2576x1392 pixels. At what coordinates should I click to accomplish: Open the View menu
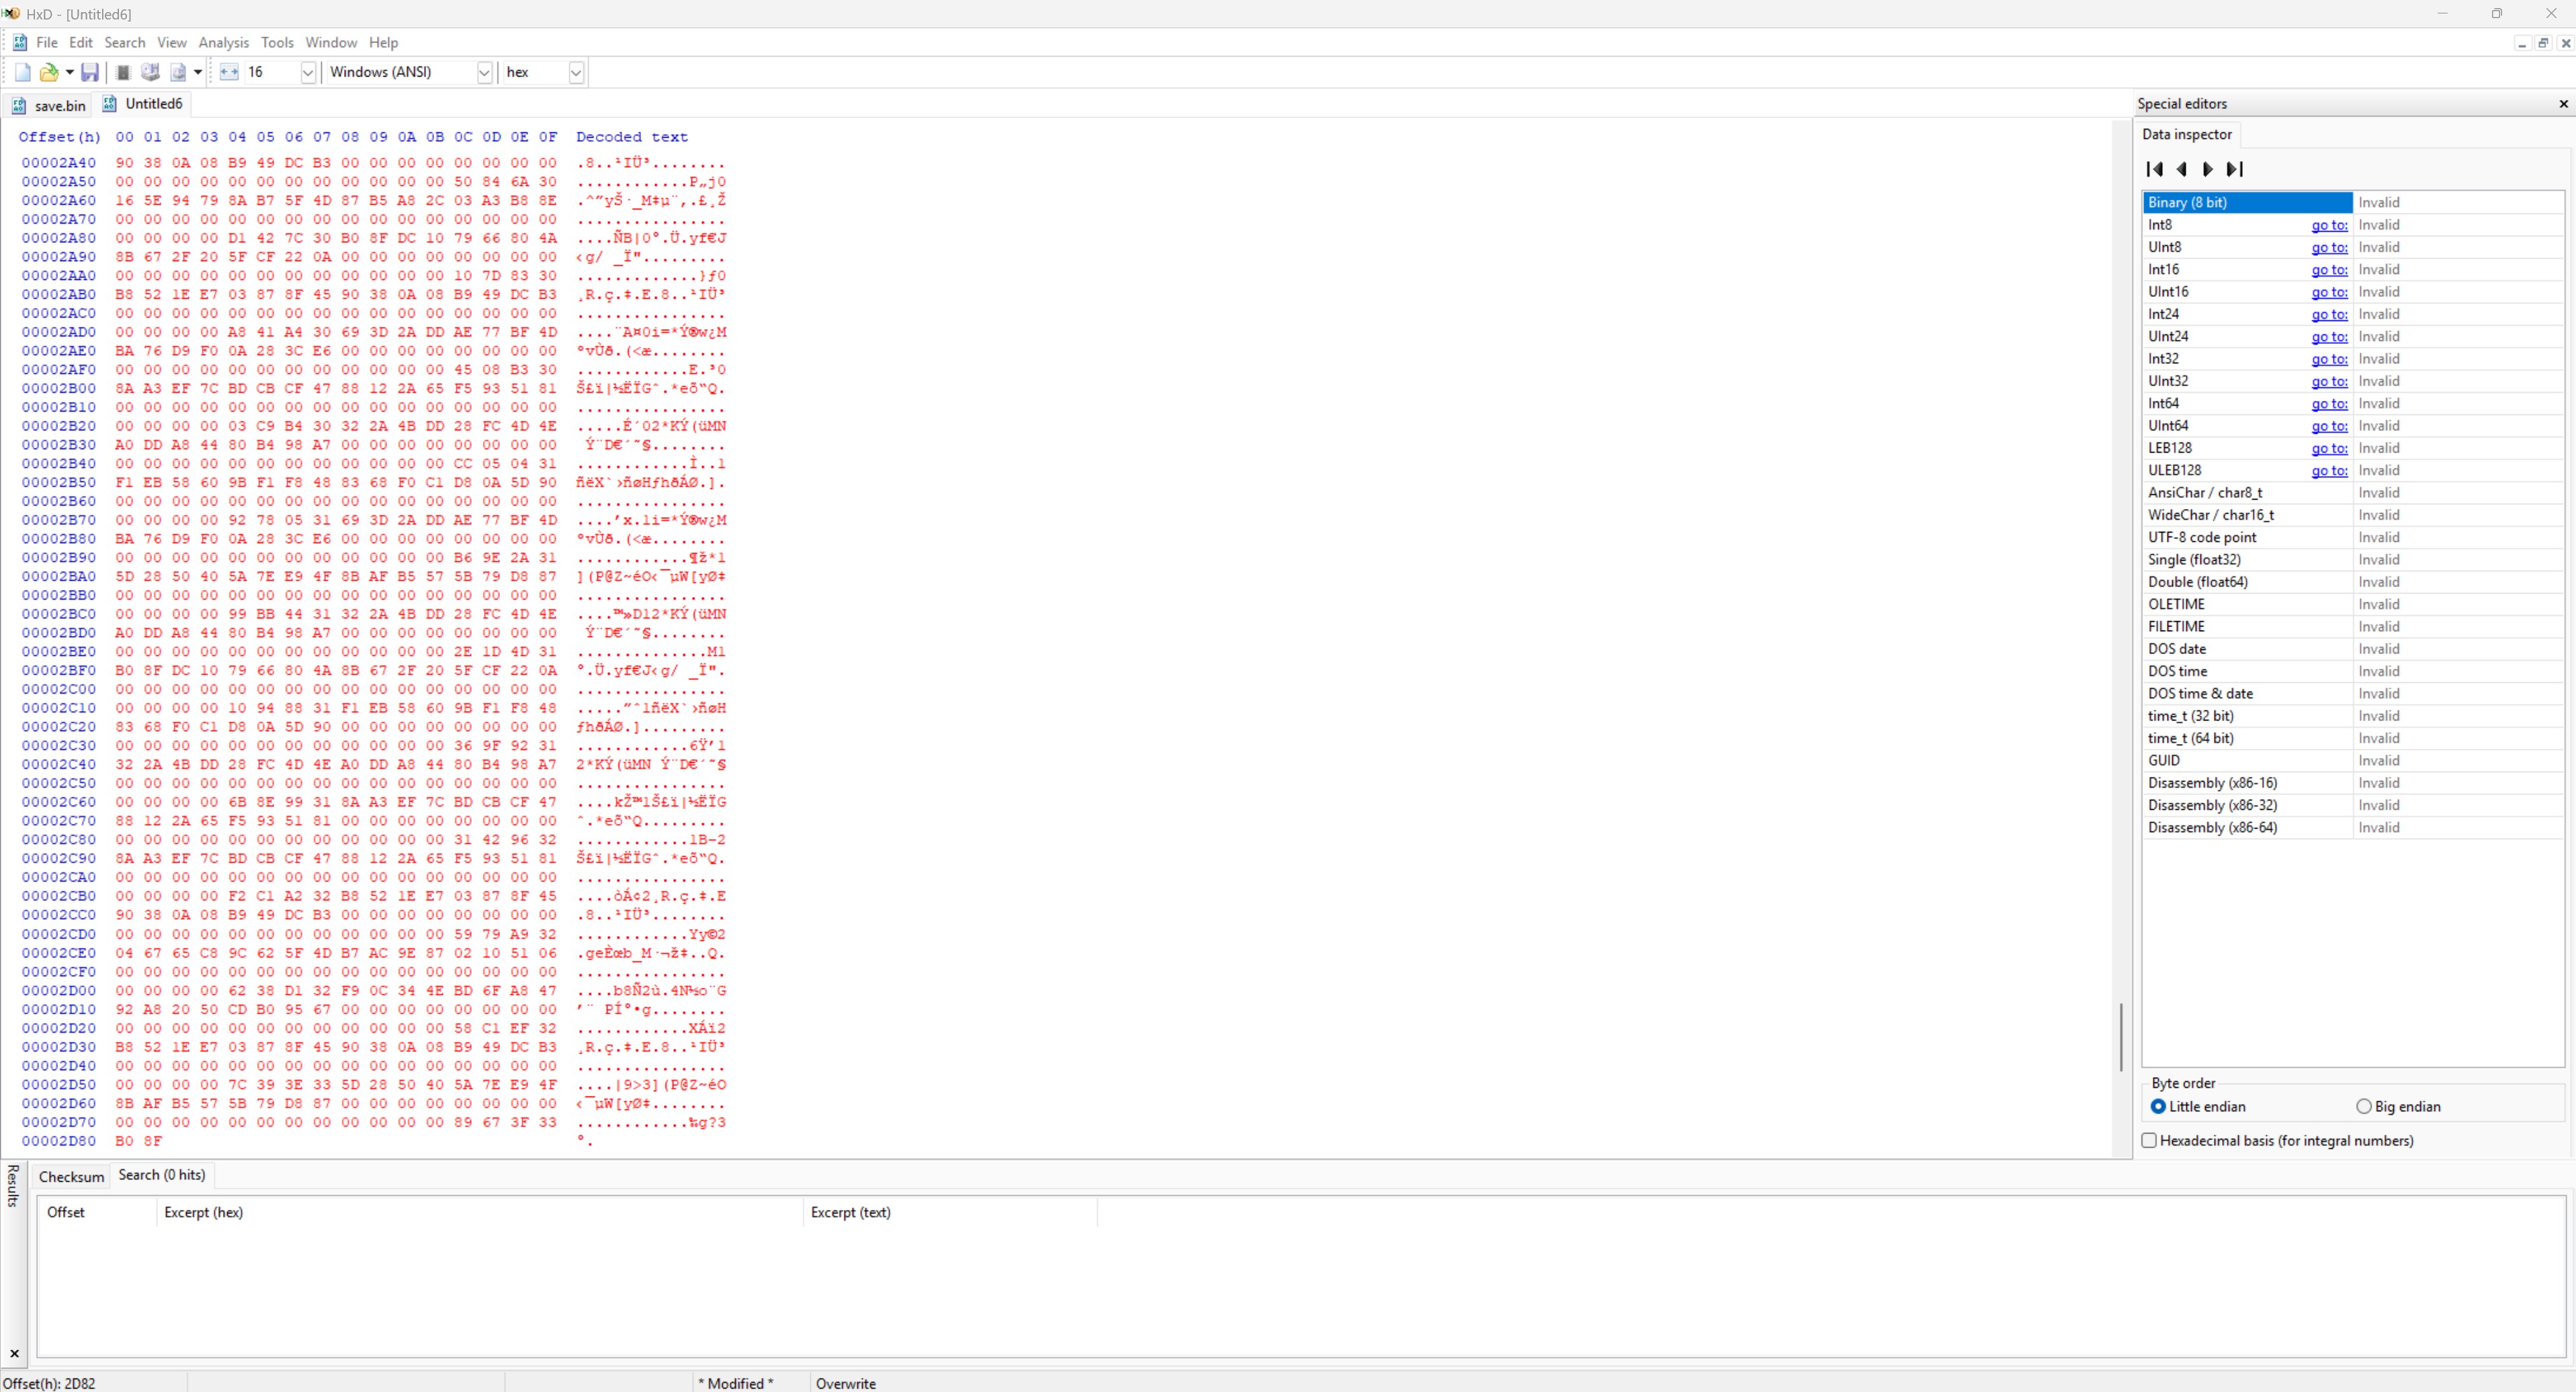[172, 42]
